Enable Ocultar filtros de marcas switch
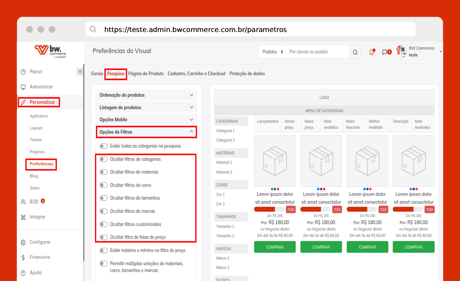This screenshot has height=281, width=460. [x=103, y=211]
